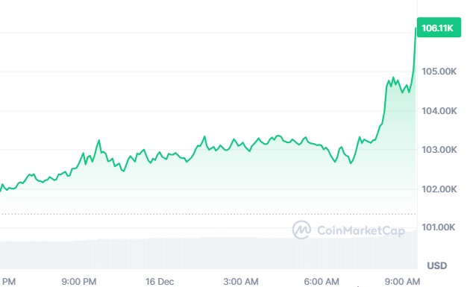Click the 102.00K y-axis label
The image size is (467, 287).
pyautogui.click(x=439, y=189)
